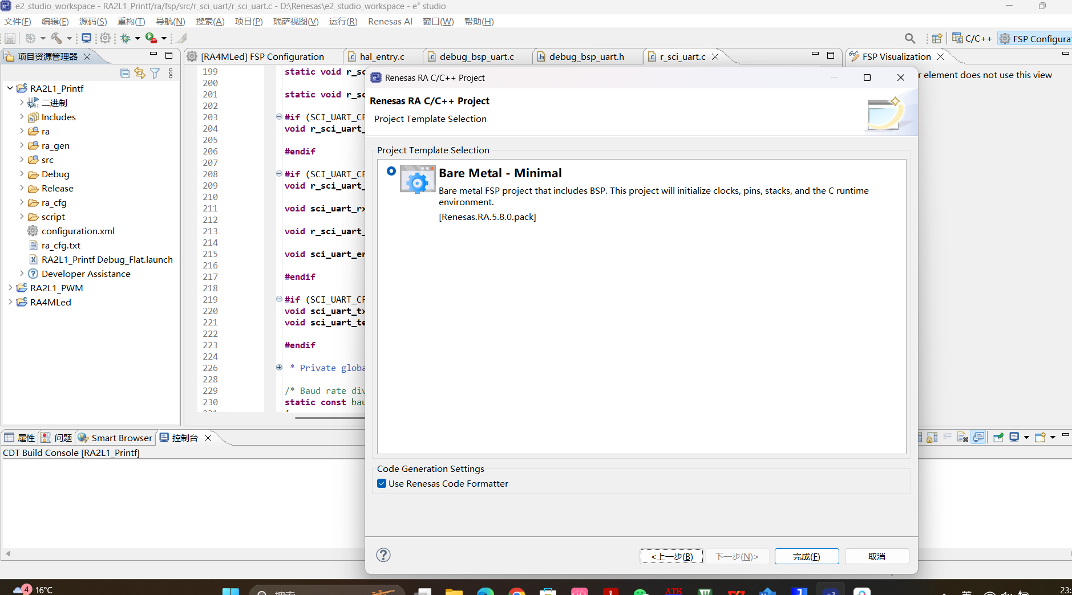This screenshot has height=595, width=1072.
Task: Expand folded block at line 203
Action: (279, 116)
